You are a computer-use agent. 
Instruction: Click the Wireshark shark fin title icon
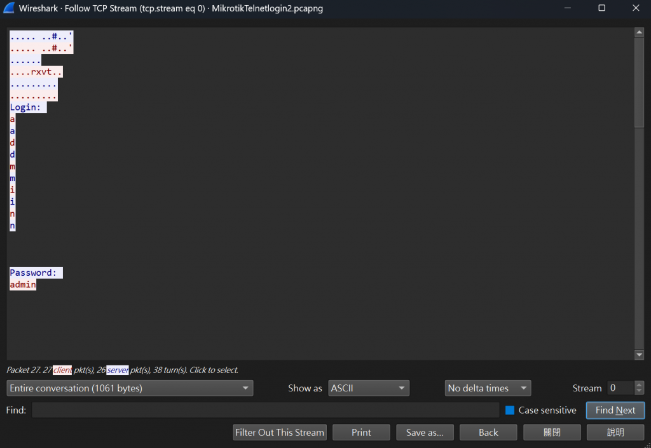(9, 8)
